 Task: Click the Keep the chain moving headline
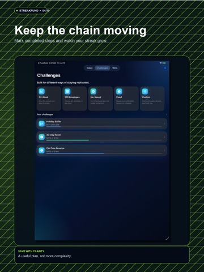80,31
